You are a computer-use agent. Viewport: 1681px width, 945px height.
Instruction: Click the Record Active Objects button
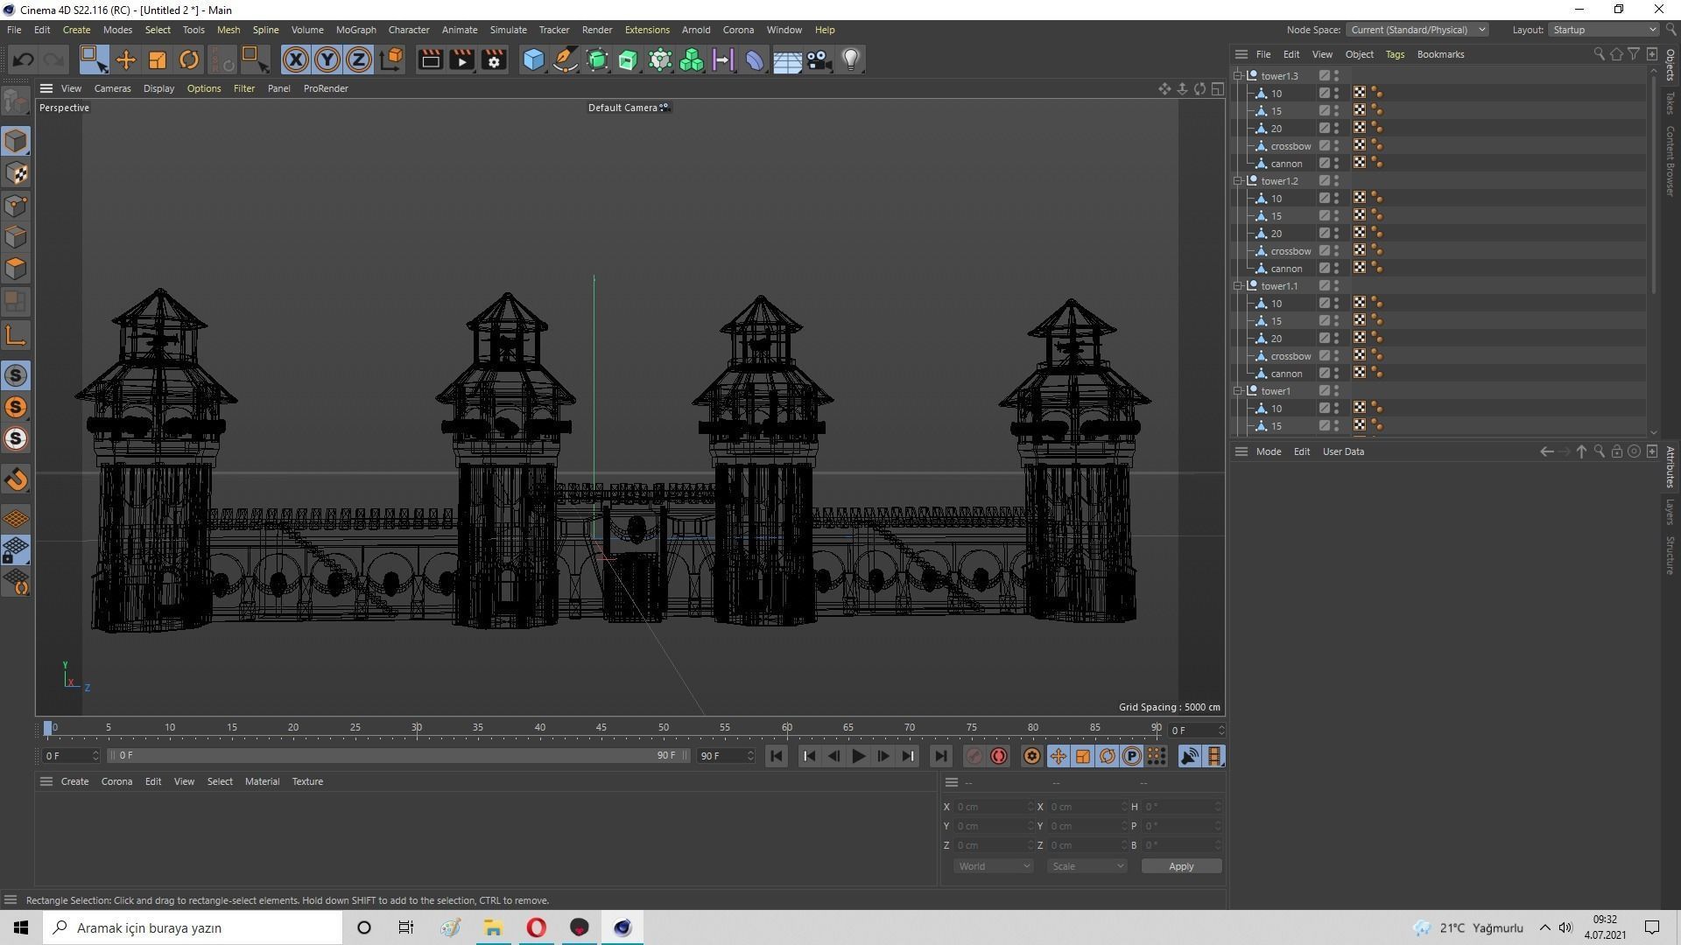click(x=974, y=756)
